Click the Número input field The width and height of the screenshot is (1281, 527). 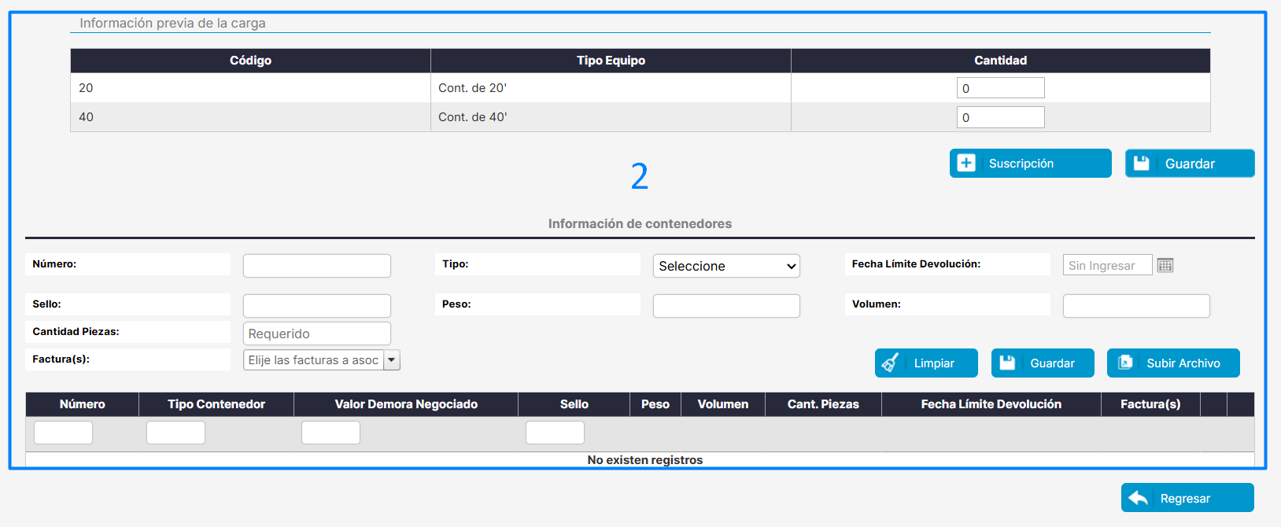click(x=316, y=266)
